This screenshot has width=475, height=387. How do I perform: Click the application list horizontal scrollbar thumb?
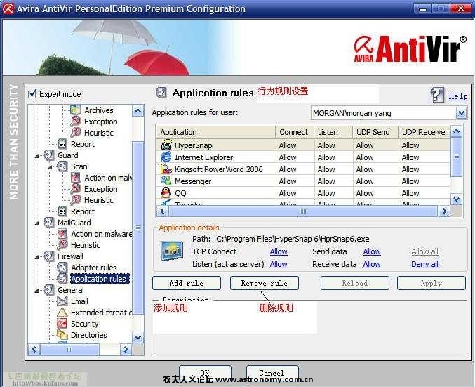303,211
